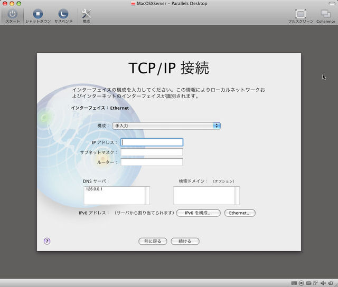
Task: Click the スタート power icon in Parallels toolbar
Action: pyautogui.click(x=12, y=14)
